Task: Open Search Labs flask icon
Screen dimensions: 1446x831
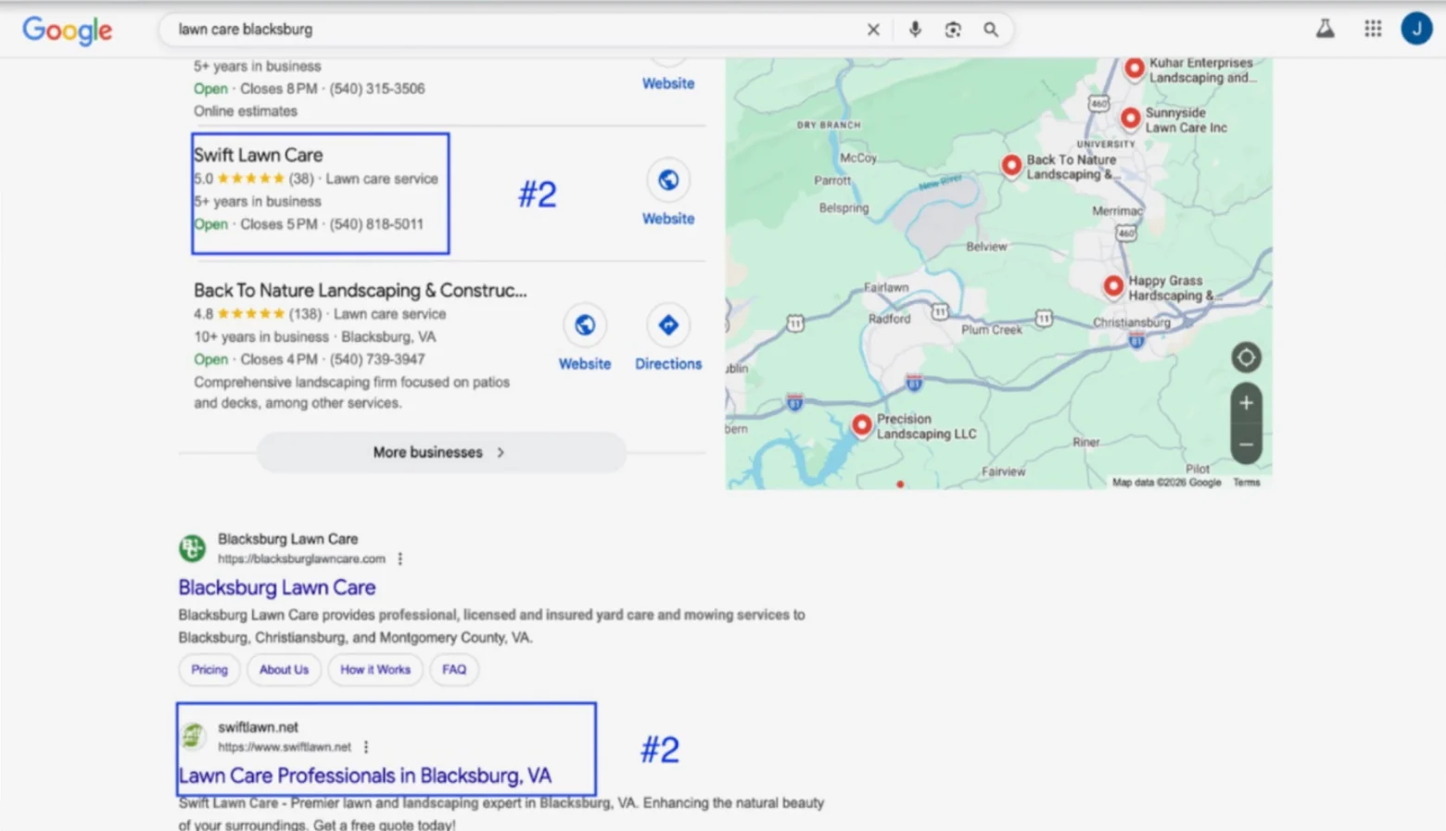Action: 1325,29
